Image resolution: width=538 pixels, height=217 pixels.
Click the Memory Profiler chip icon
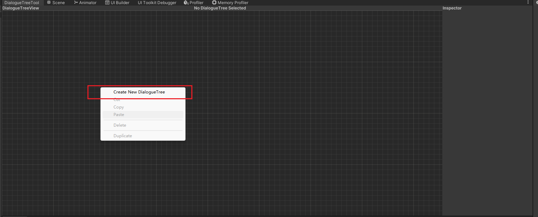[214, 2]
